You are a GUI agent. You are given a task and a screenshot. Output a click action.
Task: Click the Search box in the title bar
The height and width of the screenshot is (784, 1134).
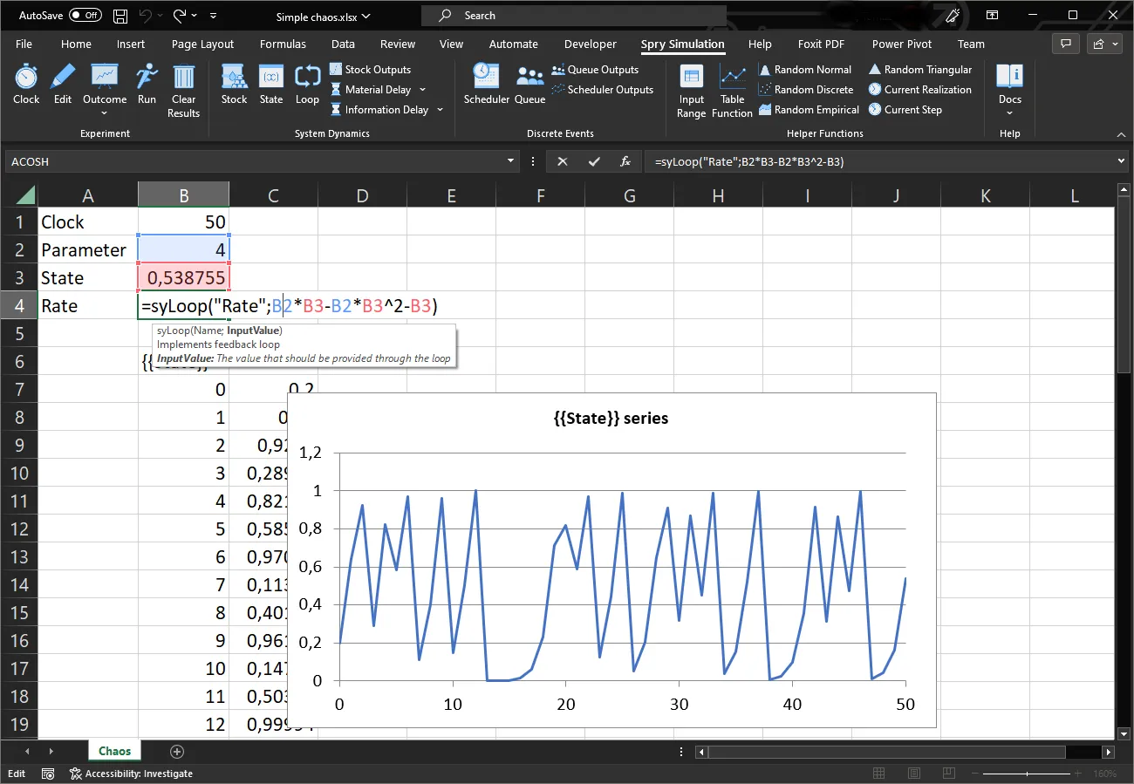point(573,15)
